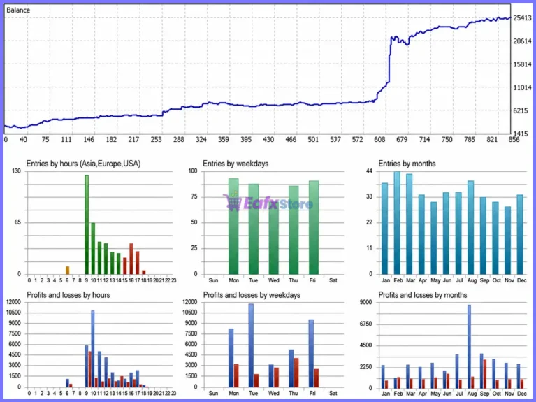Click the 6750 value in Profits and losses by months

(x=366, y=324)
